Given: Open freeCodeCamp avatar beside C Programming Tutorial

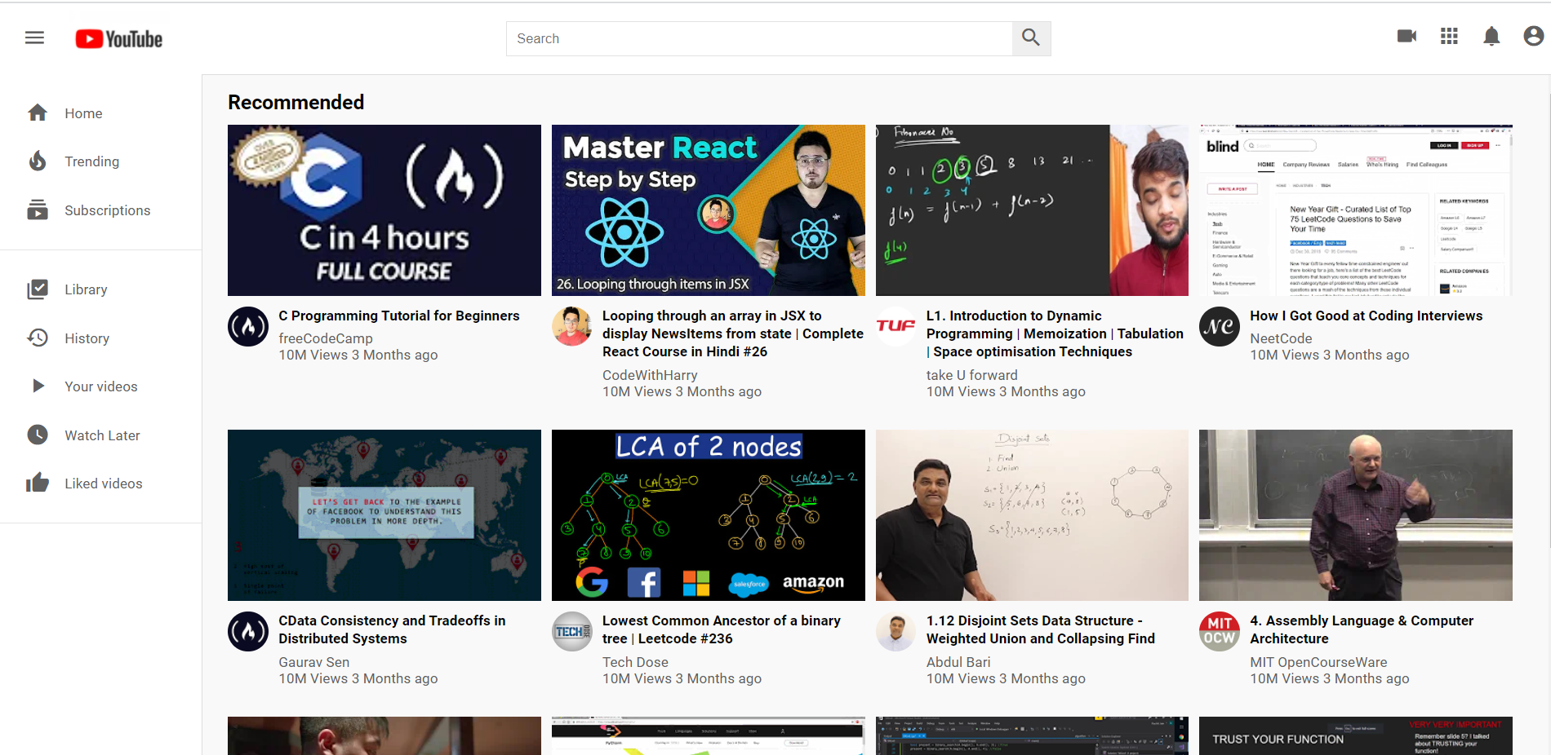Looking at the screenshot, I should 248,327.
